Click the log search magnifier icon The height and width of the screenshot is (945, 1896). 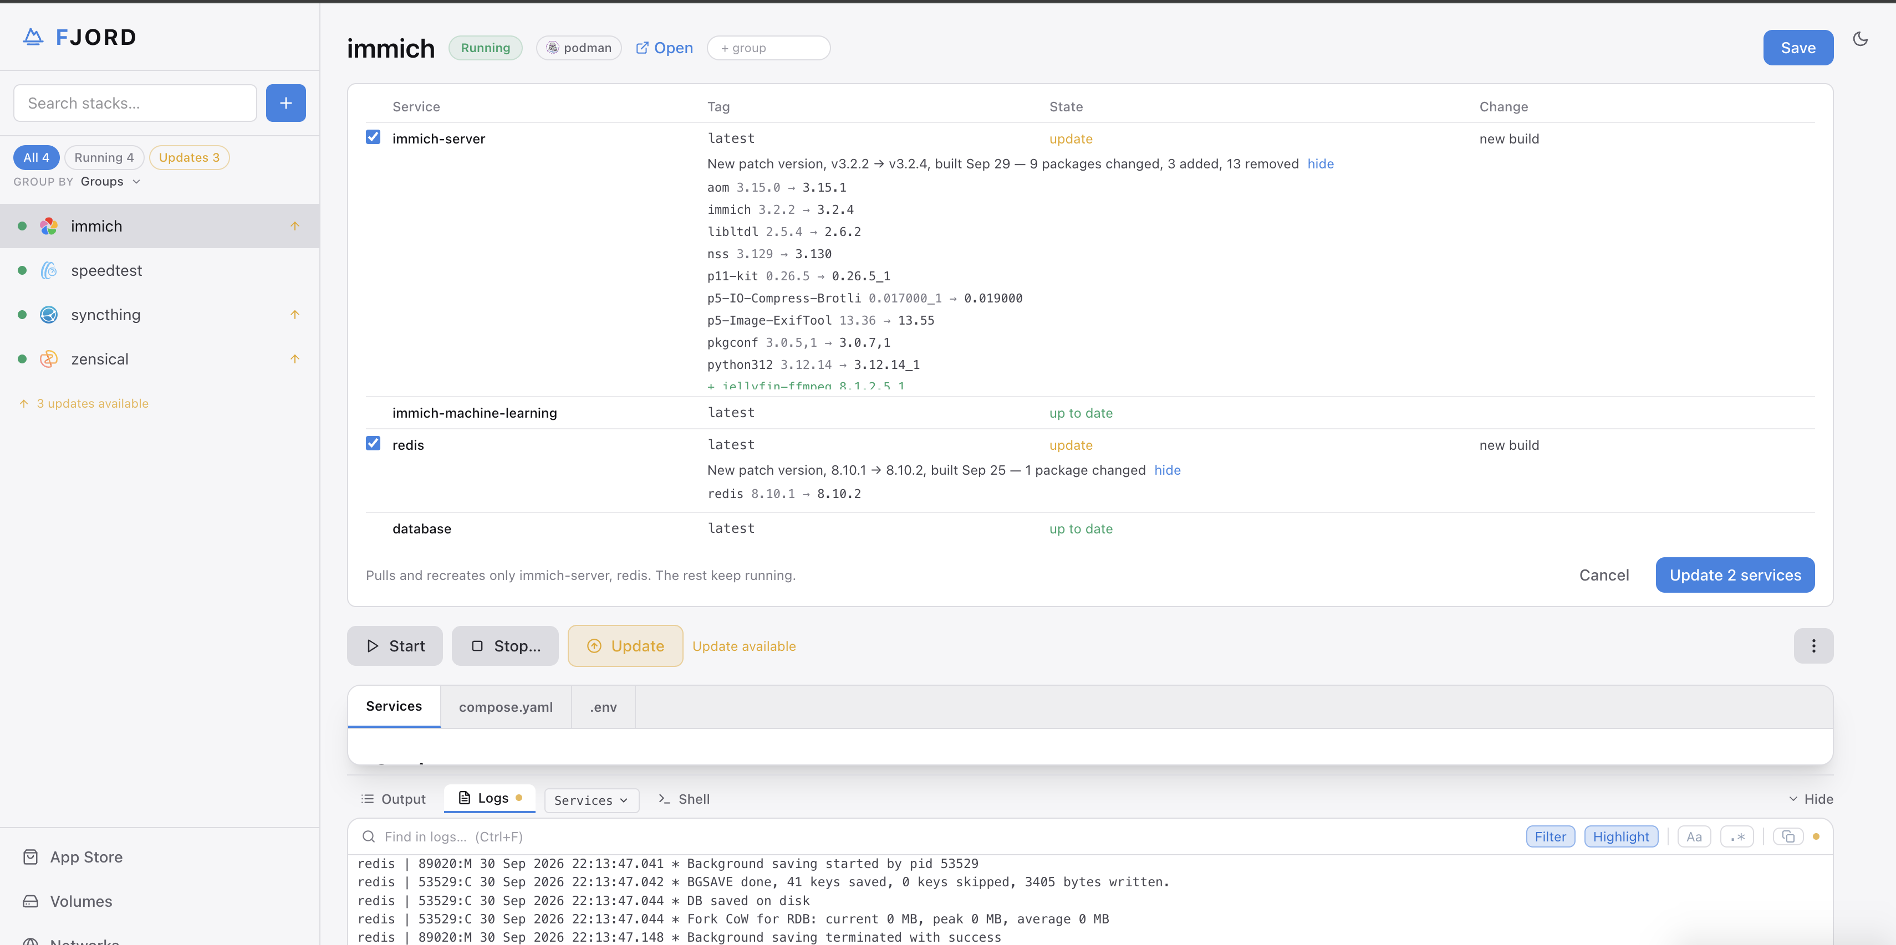369,836
